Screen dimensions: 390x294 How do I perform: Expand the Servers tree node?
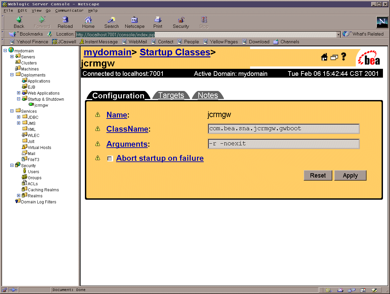click(x=12, y=56)
